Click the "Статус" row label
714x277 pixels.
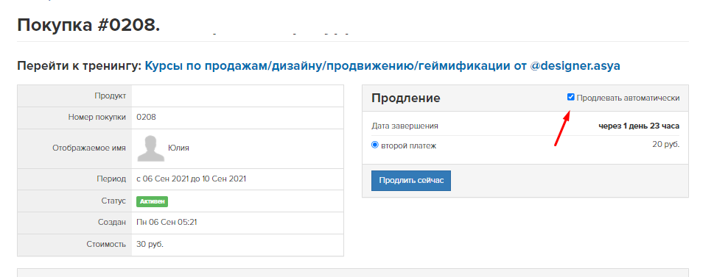[x=113, y=201]
